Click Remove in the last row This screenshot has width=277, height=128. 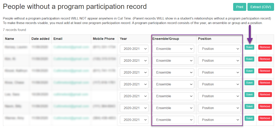(x=265, y=118)
